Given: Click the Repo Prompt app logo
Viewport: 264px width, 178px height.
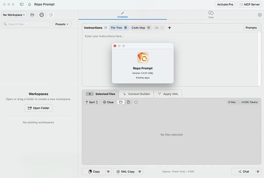Looking at the screenshot, I should click(143, 58).
